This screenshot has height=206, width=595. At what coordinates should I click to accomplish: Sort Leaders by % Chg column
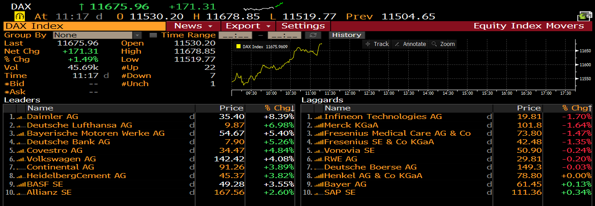point(279,108)
